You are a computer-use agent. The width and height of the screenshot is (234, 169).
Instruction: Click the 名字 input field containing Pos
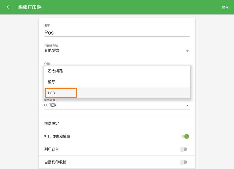click(x=117, y=33)
